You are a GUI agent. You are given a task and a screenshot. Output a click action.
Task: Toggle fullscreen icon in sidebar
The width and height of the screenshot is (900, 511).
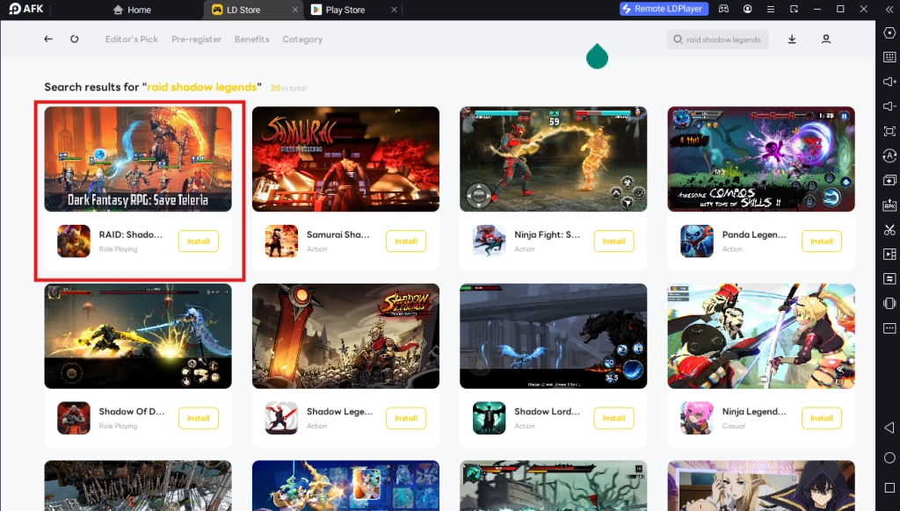tap(889, 132)
